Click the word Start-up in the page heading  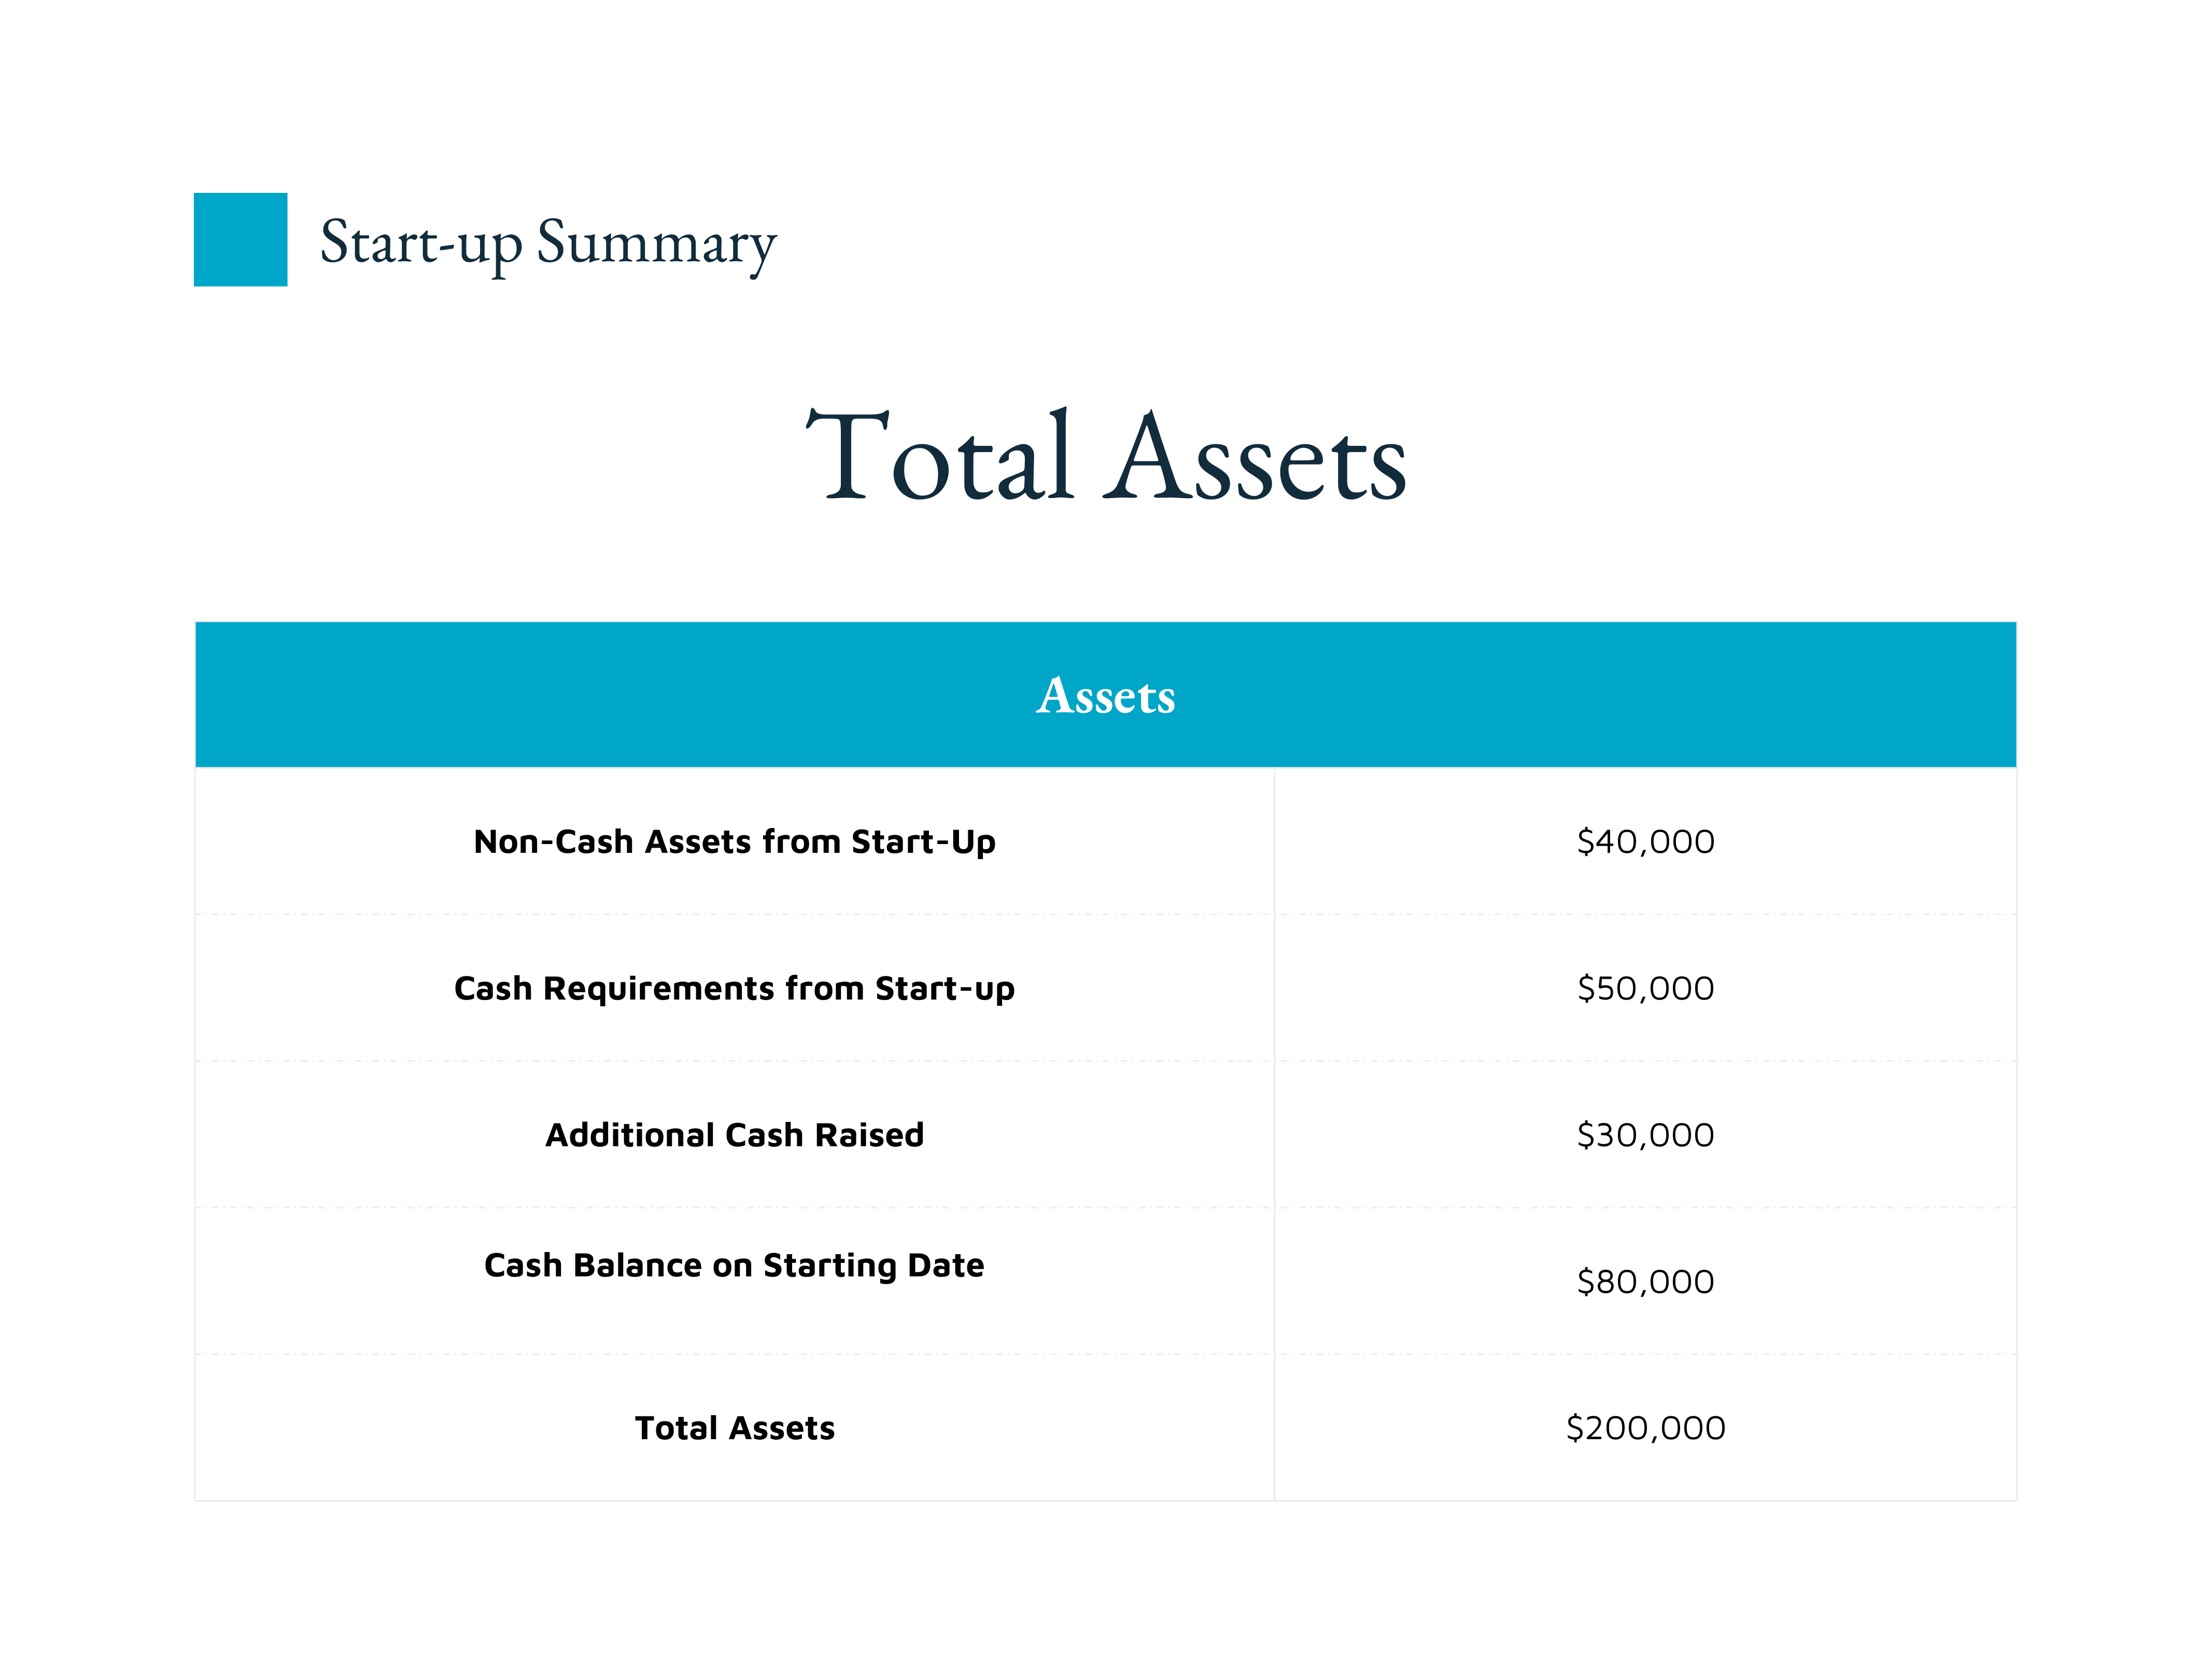(421, 246)
